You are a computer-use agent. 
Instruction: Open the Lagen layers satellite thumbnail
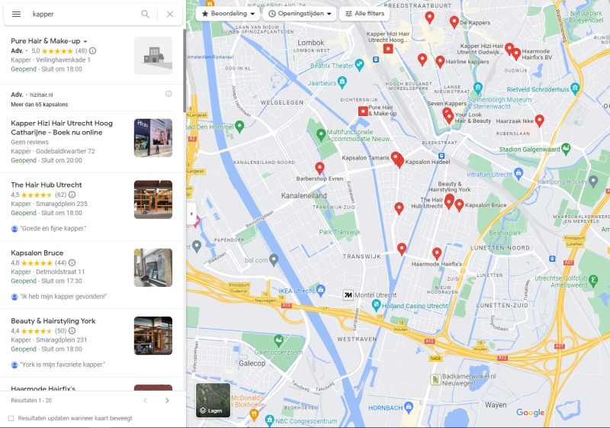(213, 400)
